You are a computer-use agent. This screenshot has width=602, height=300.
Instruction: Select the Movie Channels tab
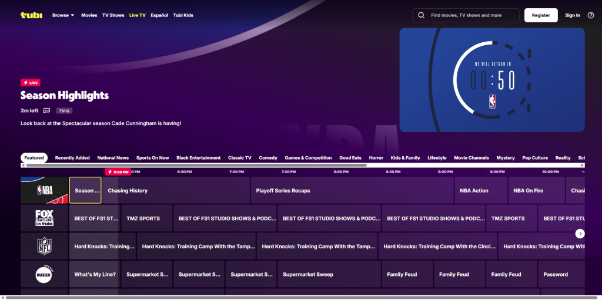click(471, 158)
